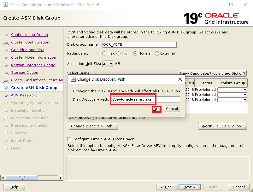Click Specify Failure Groups button

click(222, 126)
